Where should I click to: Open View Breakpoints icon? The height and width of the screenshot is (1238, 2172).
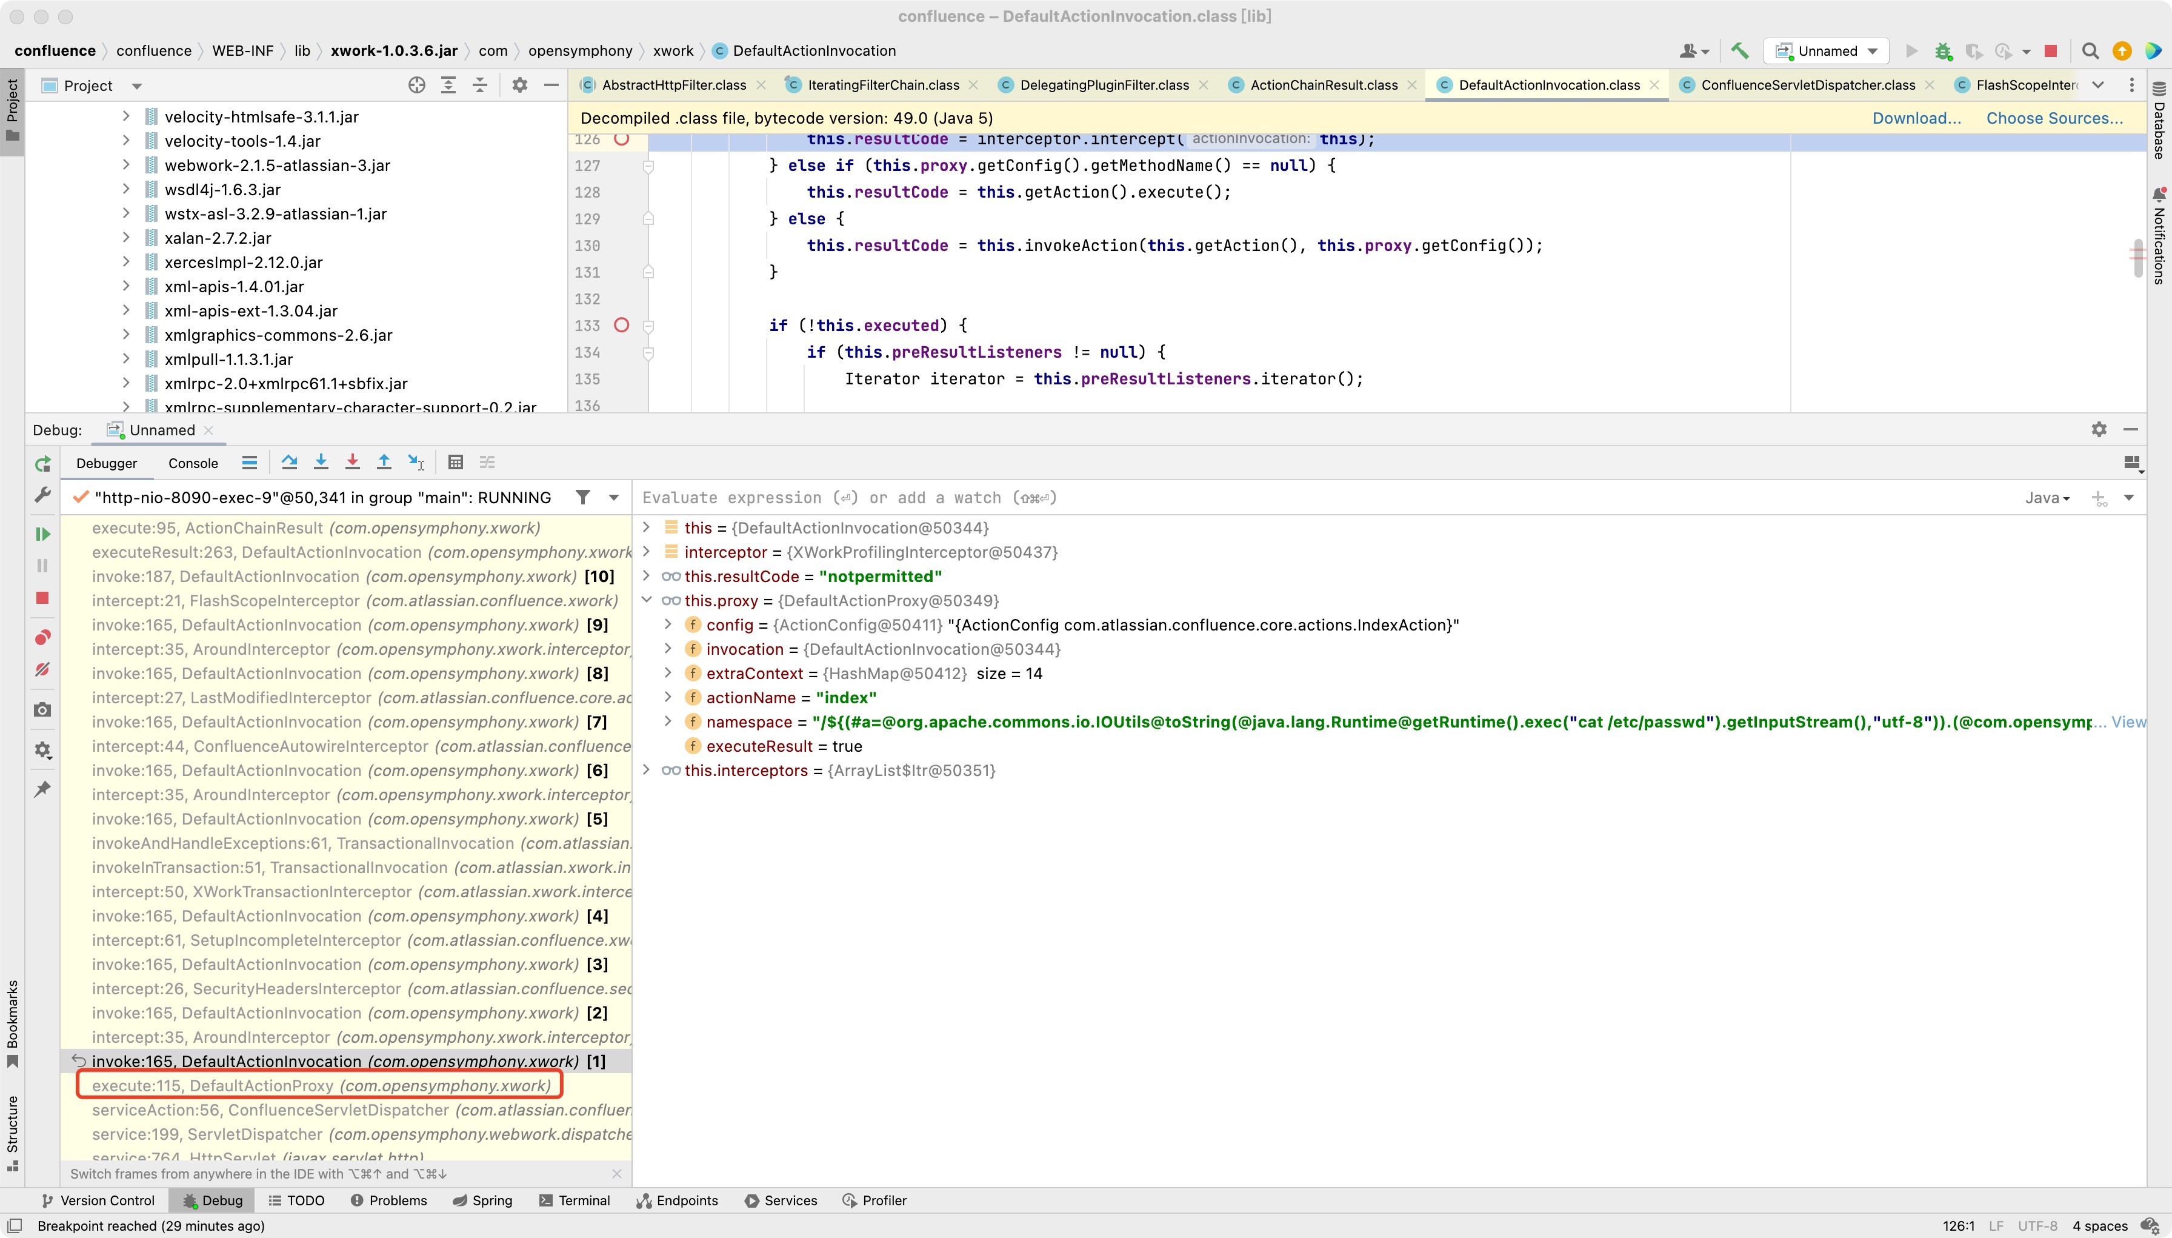[42, 638]
